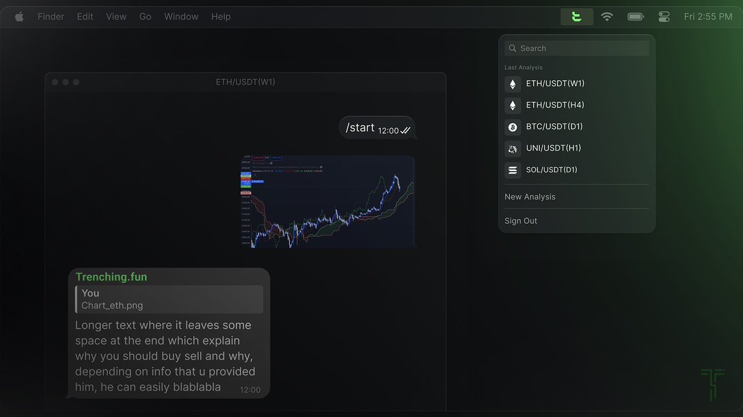Open the ETH chart image thumbnail
This screenshot has width=743, height=417.
327,201
